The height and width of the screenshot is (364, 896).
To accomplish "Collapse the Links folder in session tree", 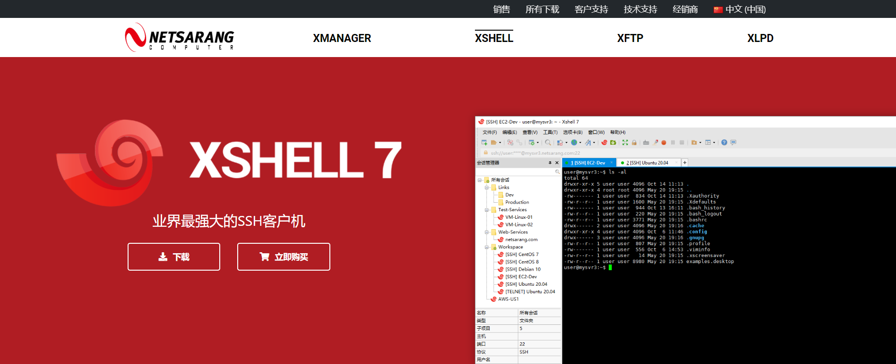I will 487,188.
